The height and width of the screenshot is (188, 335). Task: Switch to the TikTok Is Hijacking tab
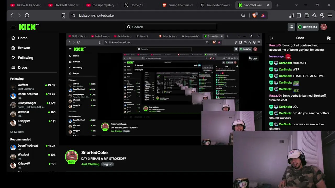click(26, 5)
